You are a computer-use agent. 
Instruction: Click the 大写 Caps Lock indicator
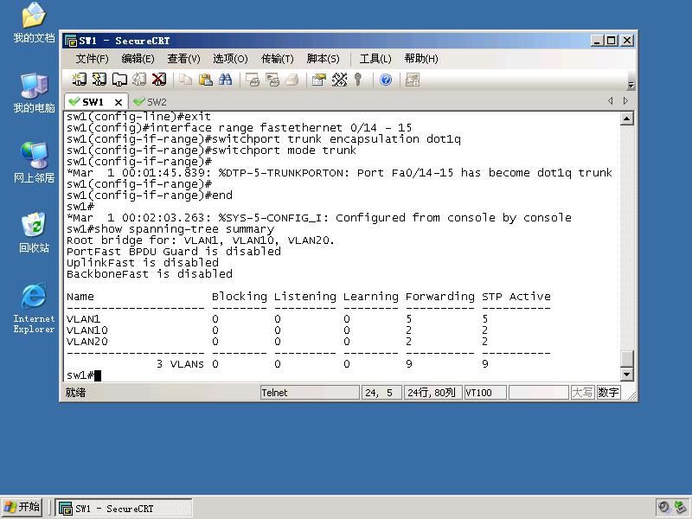[582, 393]
